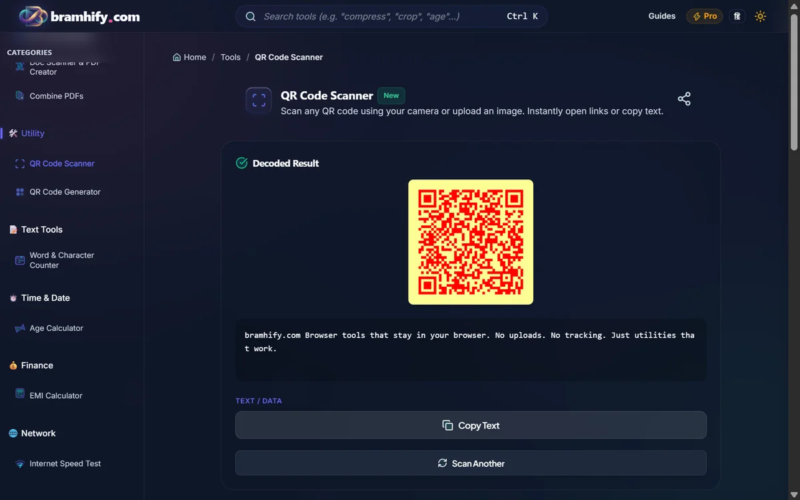This screenshot has width=800, height=500.
Task: Click the Pro upgrade button
Action: click(x=705, y=16)
